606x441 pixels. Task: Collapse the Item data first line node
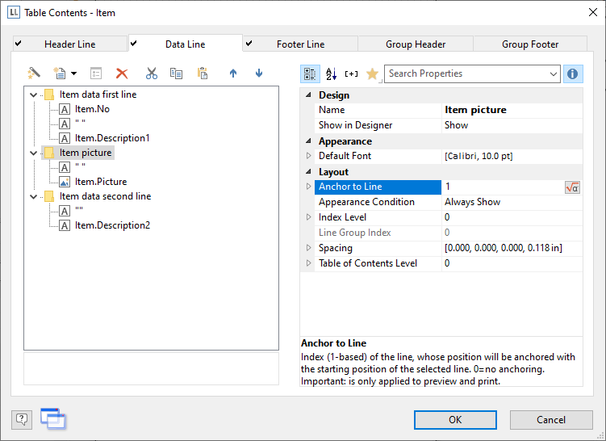tap(33, 95)
